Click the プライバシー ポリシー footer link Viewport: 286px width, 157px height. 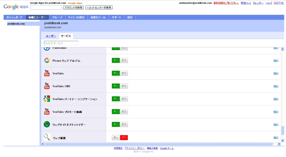[135, 148]
